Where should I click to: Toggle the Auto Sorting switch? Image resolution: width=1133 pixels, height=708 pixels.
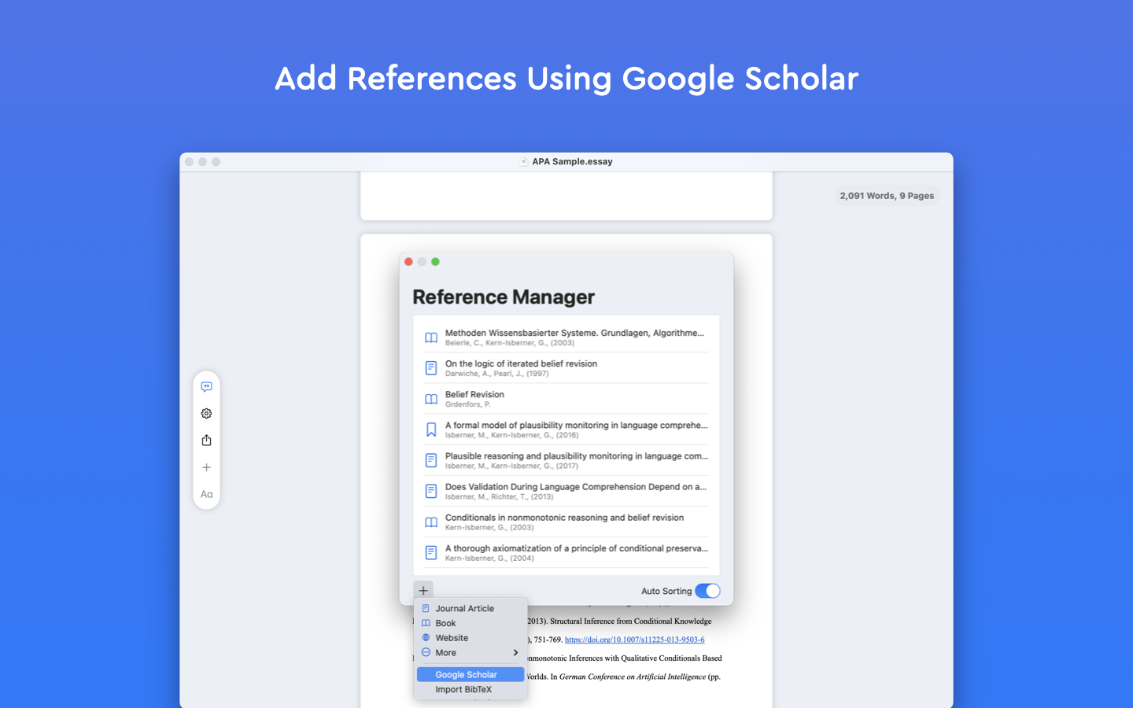707,591
